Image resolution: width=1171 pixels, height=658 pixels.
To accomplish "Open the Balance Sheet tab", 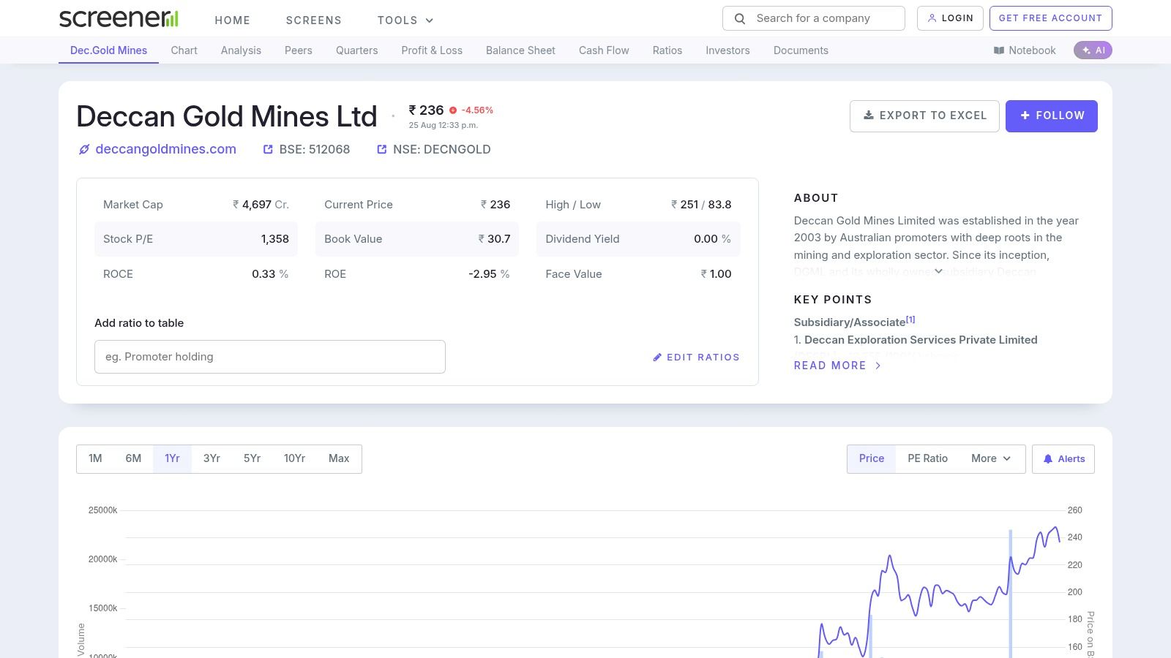I will click(520, 50).
